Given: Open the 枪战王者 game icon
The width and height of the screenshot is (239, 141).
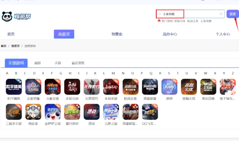Looking at the screenshot, I should click(x=130, y=87).
